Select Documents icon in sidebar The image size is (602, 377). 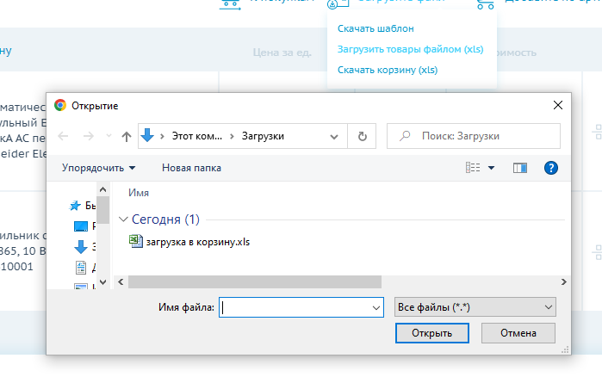click(81, 268)
